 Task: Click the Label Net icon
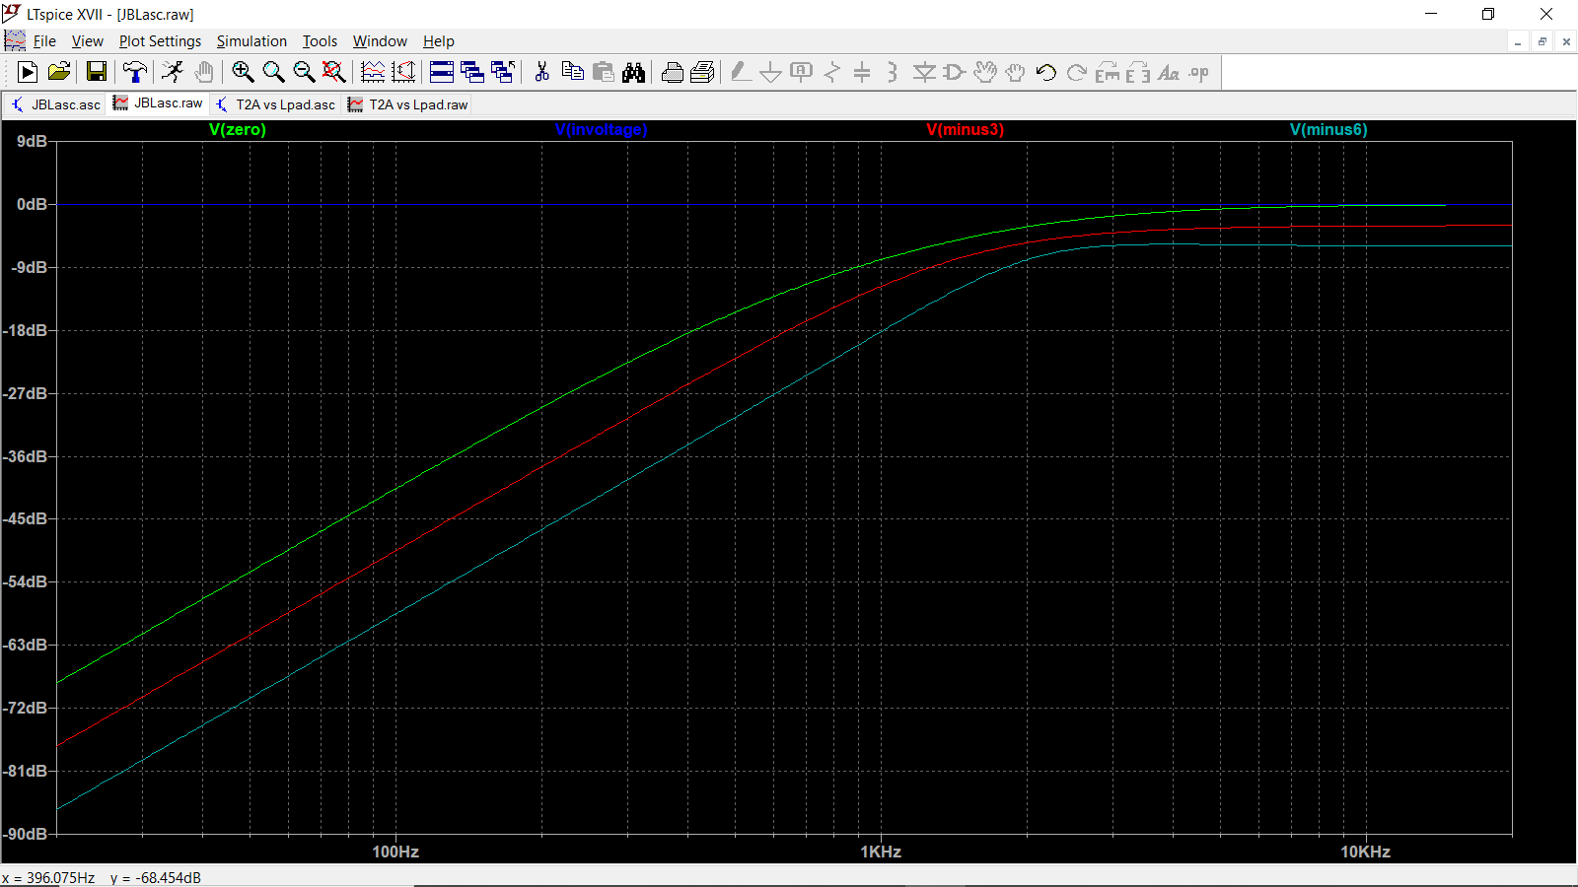802,72
